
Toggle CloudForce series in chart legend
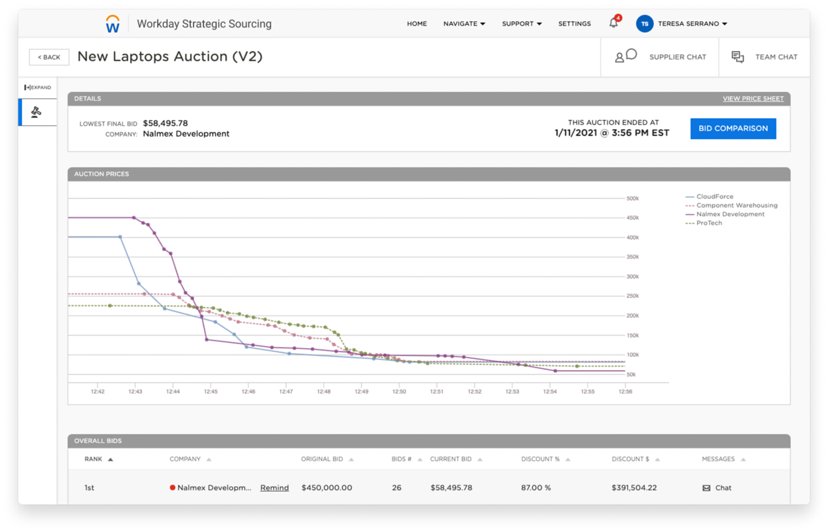[x=709, y=197]
